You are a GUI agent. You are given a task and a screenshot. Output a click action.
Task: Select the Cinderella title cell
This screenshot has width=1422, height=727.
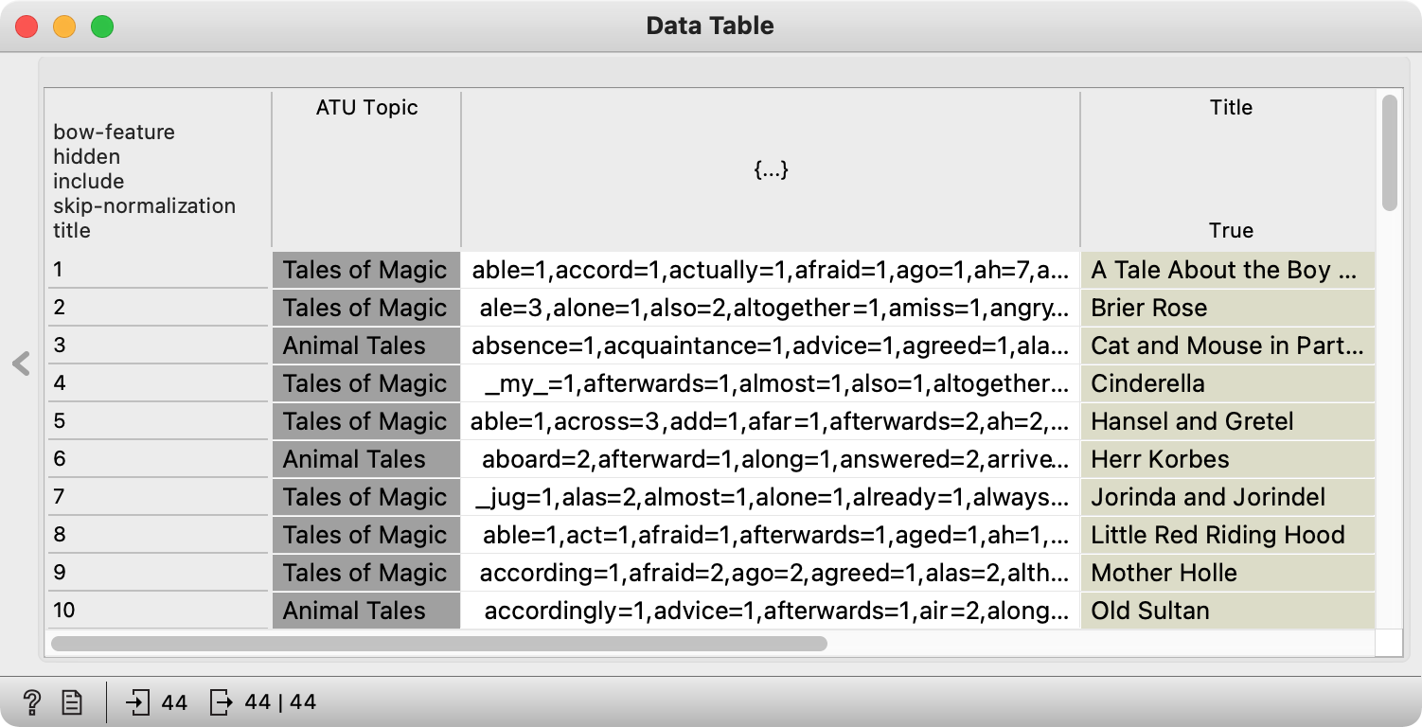(x=1228, y=383)
